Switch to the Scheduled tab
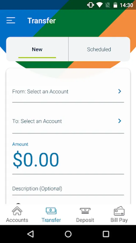This screenshot has height=243, width=136. [99, 49]
